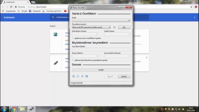This screenshot has height=112, width=199.
Task: Click the search icon in İndirilenler bar
Action: point(53,17)
